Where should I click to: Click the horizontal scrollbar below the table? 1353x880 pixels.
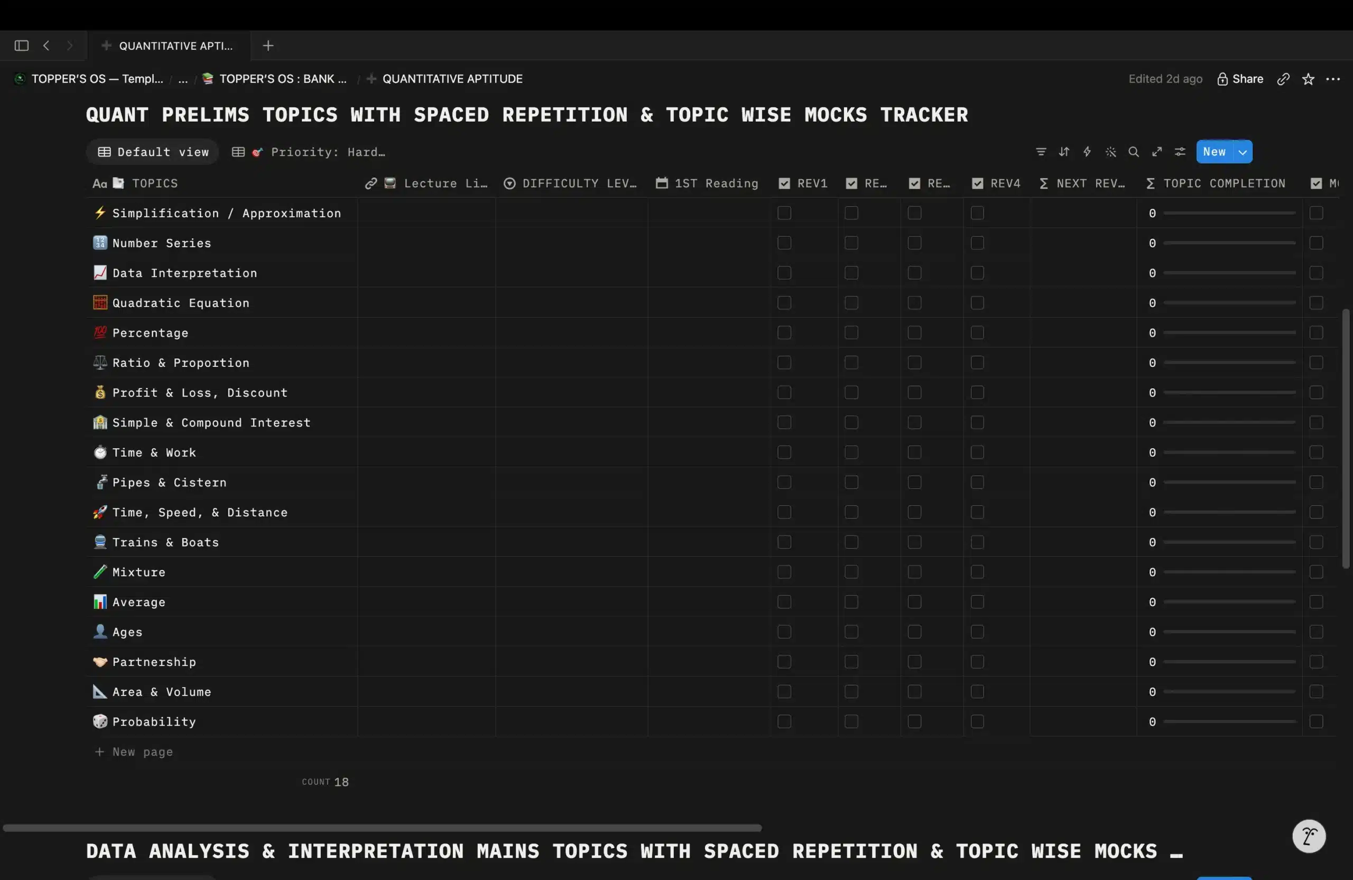[x=382, y=828]
